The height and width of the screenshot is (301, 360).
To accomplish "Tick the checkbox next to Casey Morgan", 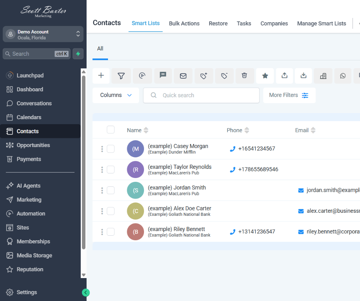I will 111,149.
